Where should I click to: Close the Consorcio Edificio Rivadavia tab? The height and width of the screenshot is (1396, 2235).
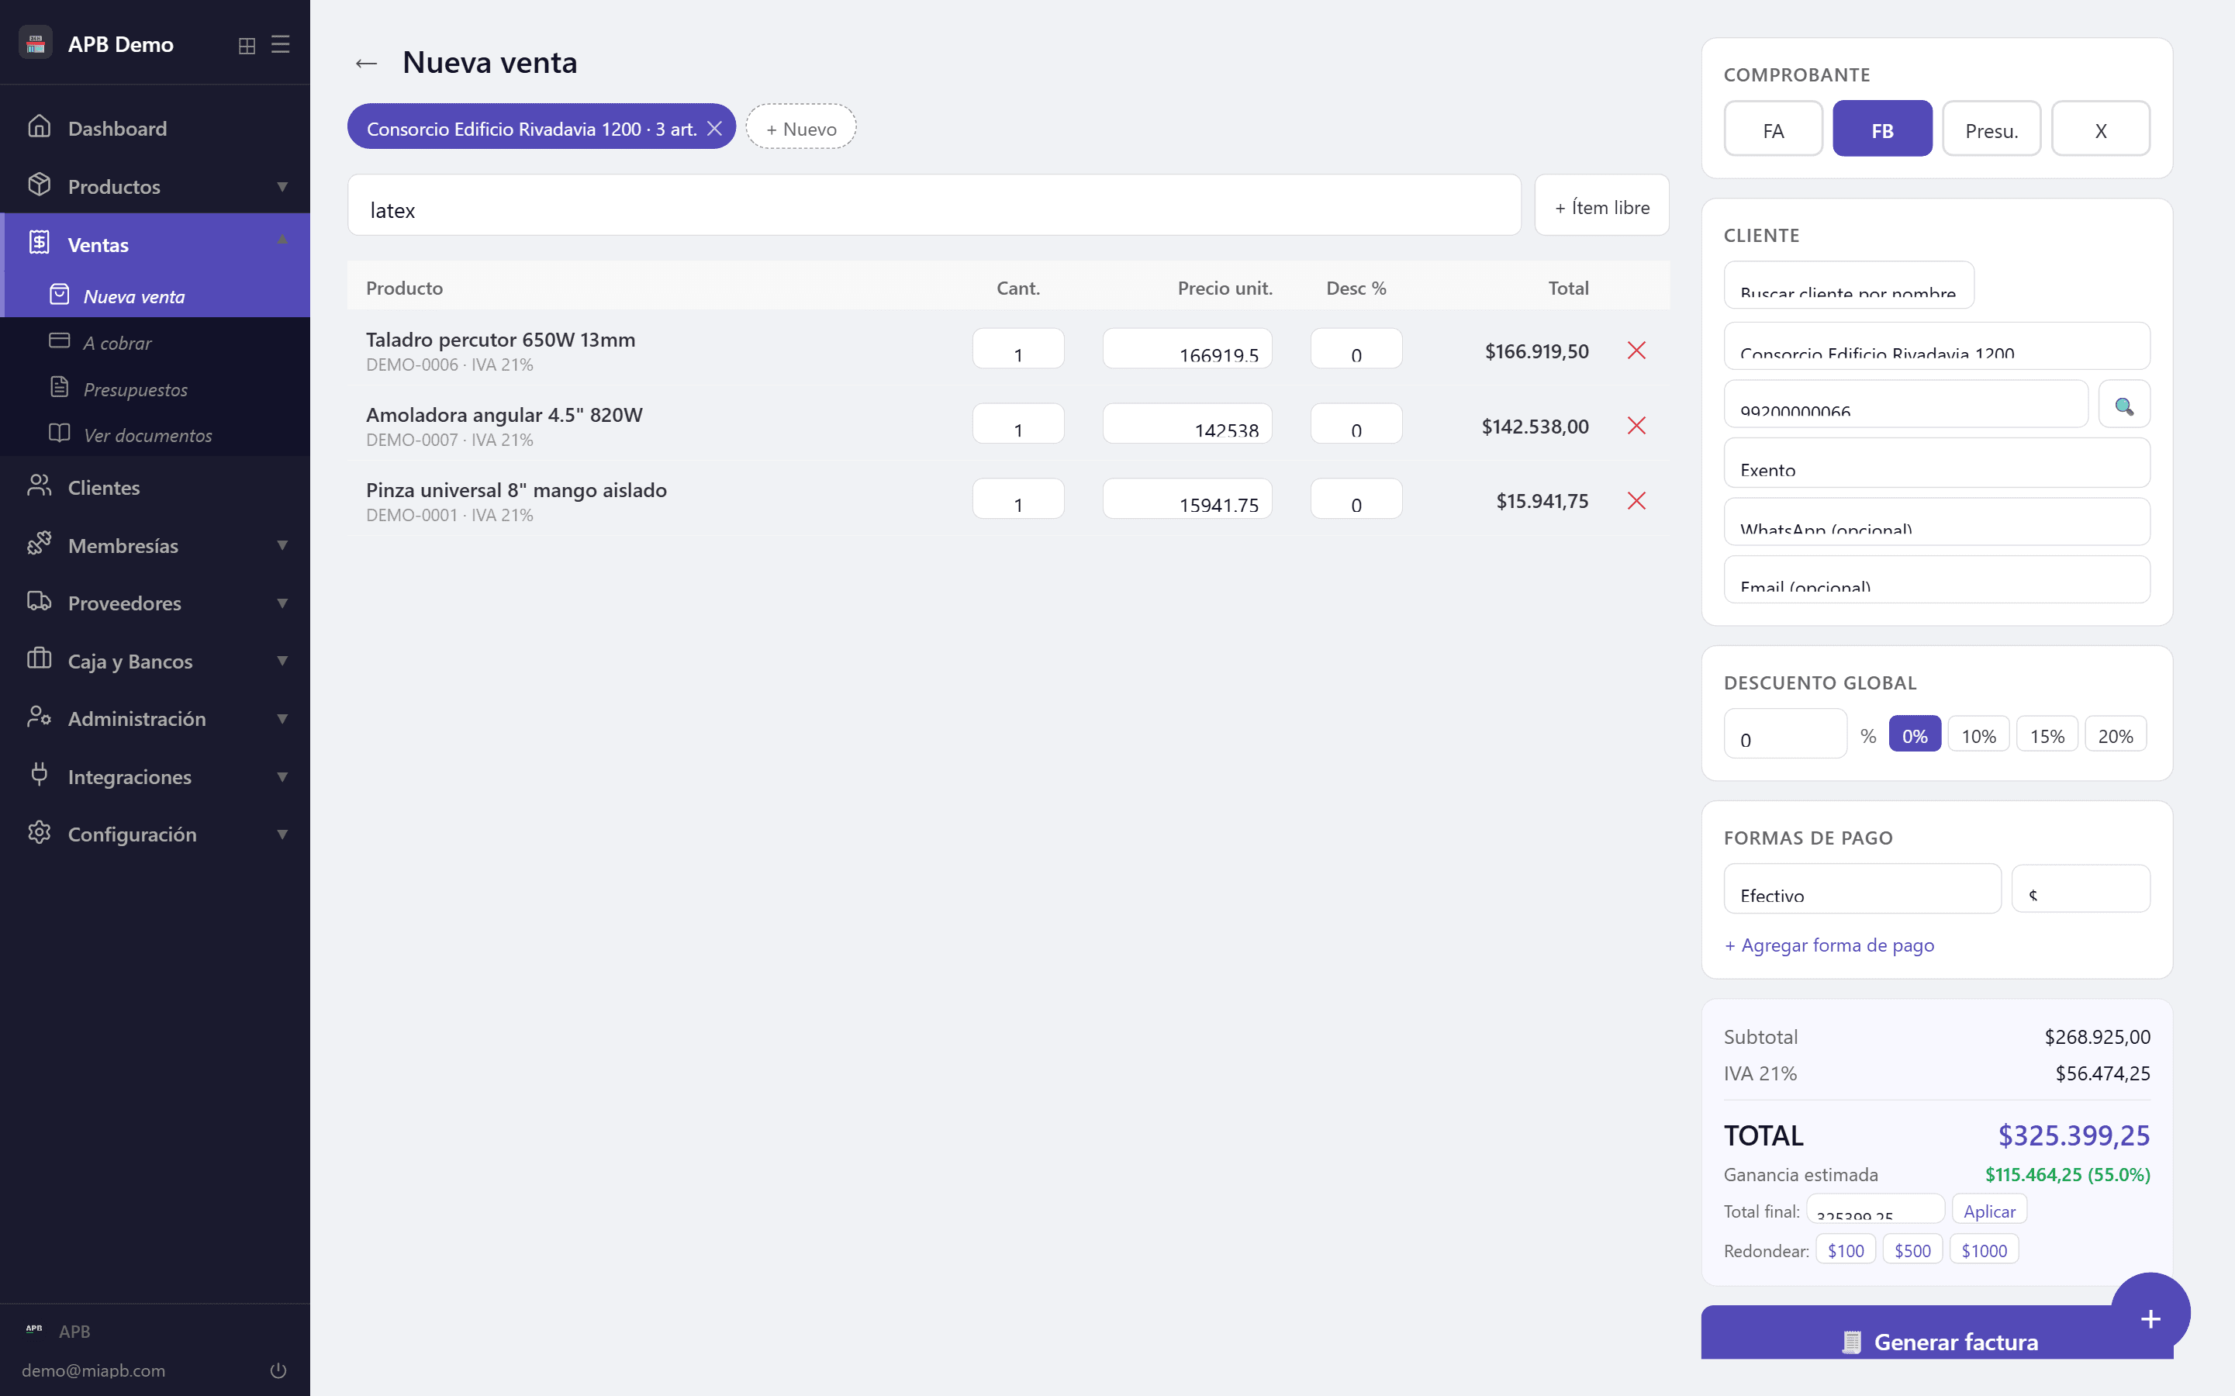(x=714, y=128)
